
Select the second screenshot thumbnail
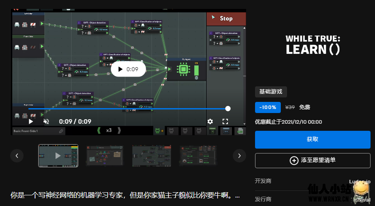[x=105, y=156]
